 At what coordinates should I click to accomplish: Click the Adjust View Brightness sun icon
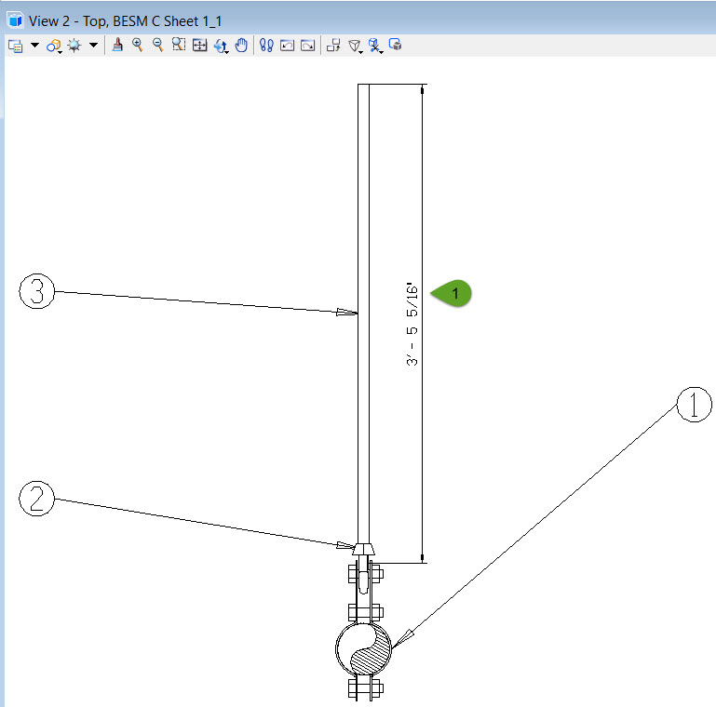click(74, 46)
